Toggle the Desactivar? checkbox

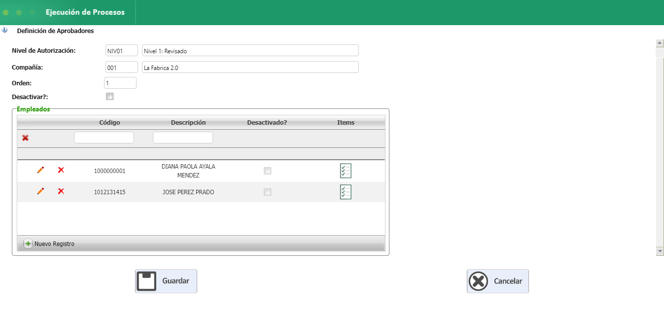point(110,97)
